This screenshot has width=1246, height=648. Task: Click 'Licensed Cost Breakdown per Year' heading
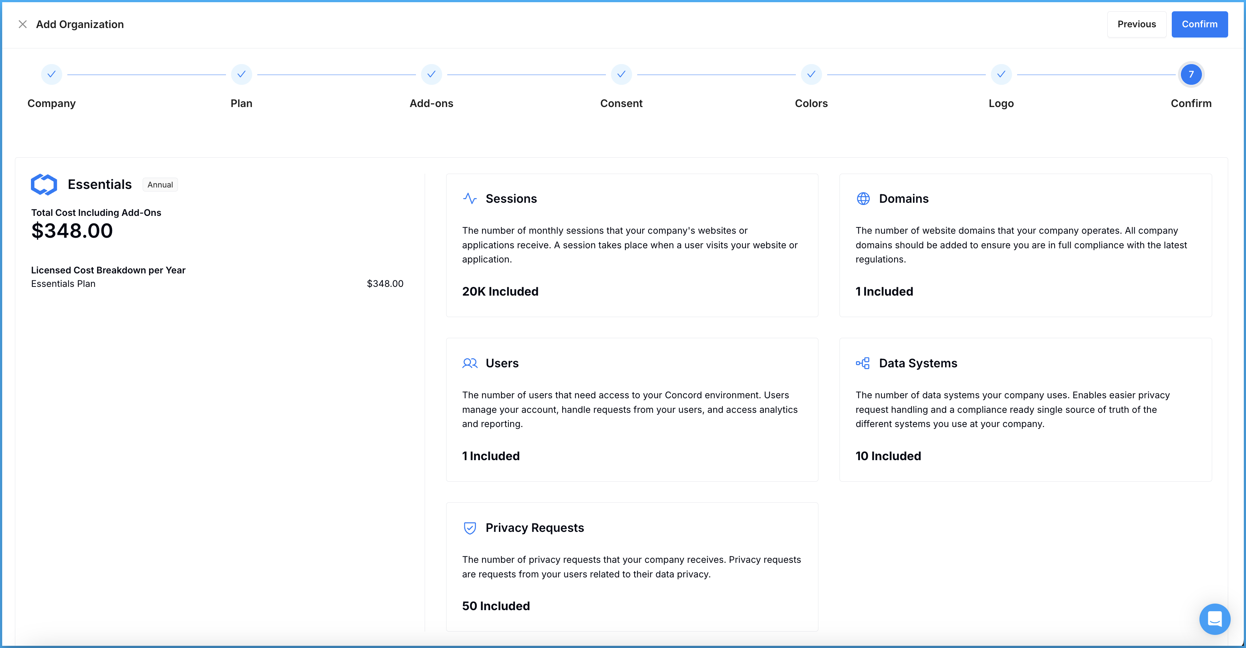point(108,270)
